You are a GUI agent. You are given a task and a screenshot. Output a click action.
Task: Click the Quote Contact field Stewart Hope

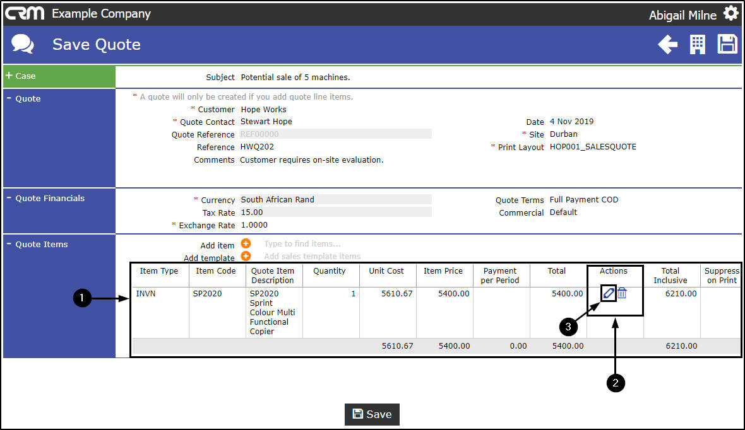[266, 122]
